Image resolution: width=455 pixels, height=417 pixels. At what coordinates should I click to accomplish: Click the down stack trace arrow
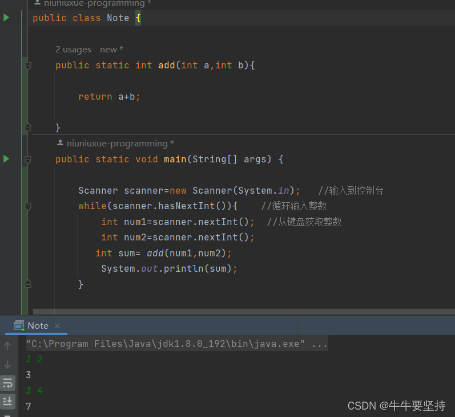(7, 364)
